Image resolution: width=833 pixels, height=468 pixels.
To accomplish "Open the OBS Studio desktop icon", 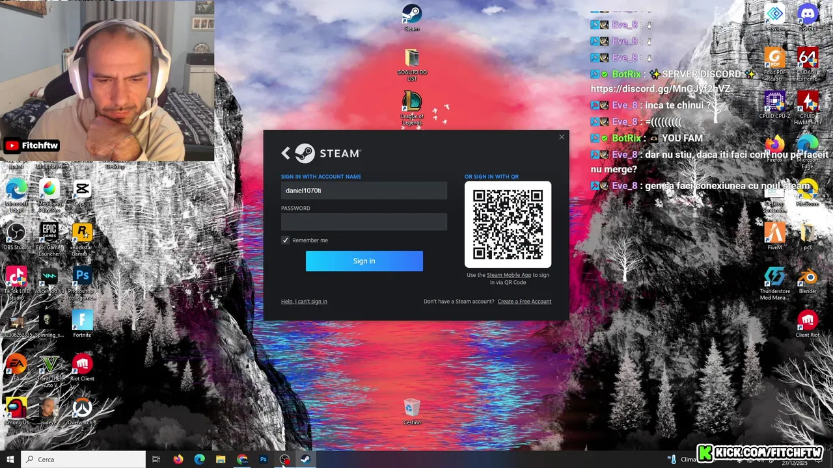I will (16, 236).
